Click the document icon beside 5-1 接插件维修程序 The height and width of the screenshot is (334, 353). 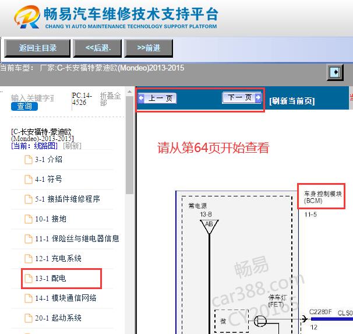click(x=29, y=199)
